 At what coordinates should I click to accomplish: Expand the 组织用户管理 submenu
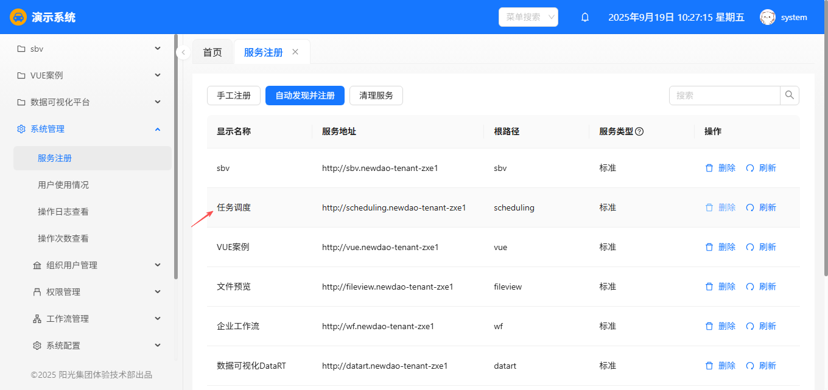97,265
